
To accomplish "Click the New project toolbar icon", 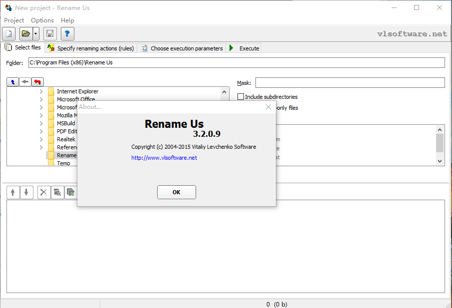I will pos(9,34).
